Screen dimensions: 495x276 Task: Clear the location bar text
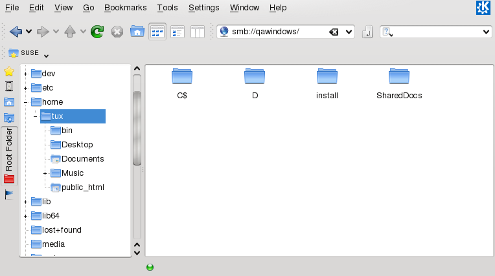click(333, 32)
